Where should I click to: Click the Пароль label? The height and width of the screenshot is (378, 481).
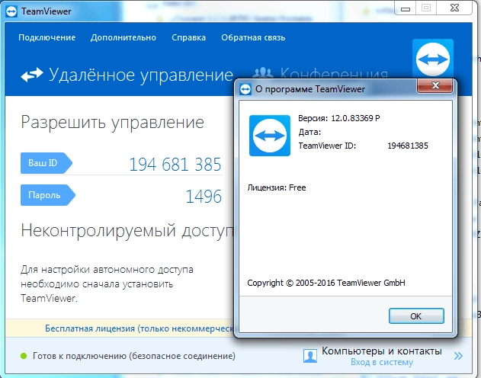47,195
